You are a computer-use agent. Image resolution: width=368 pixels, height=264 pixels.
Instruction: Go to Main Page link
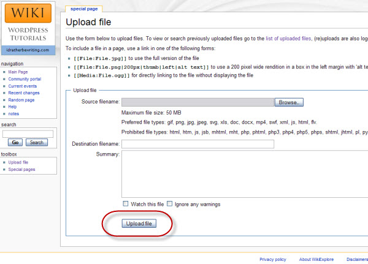click(x=18, y=72)
